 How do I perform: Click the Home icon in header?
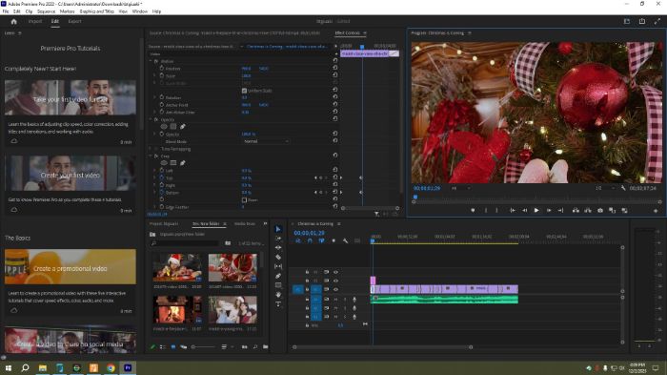13,21
